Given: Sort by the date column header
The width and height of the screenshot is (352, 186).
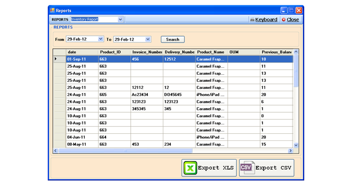Looking at the screenshot, I should point(82,52).
